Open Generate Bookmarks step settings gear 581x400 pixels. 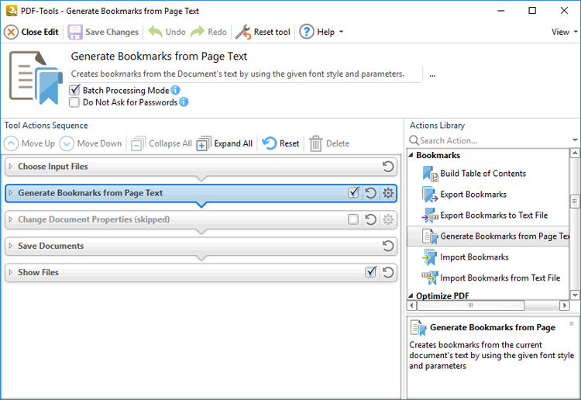coord(388,193)
